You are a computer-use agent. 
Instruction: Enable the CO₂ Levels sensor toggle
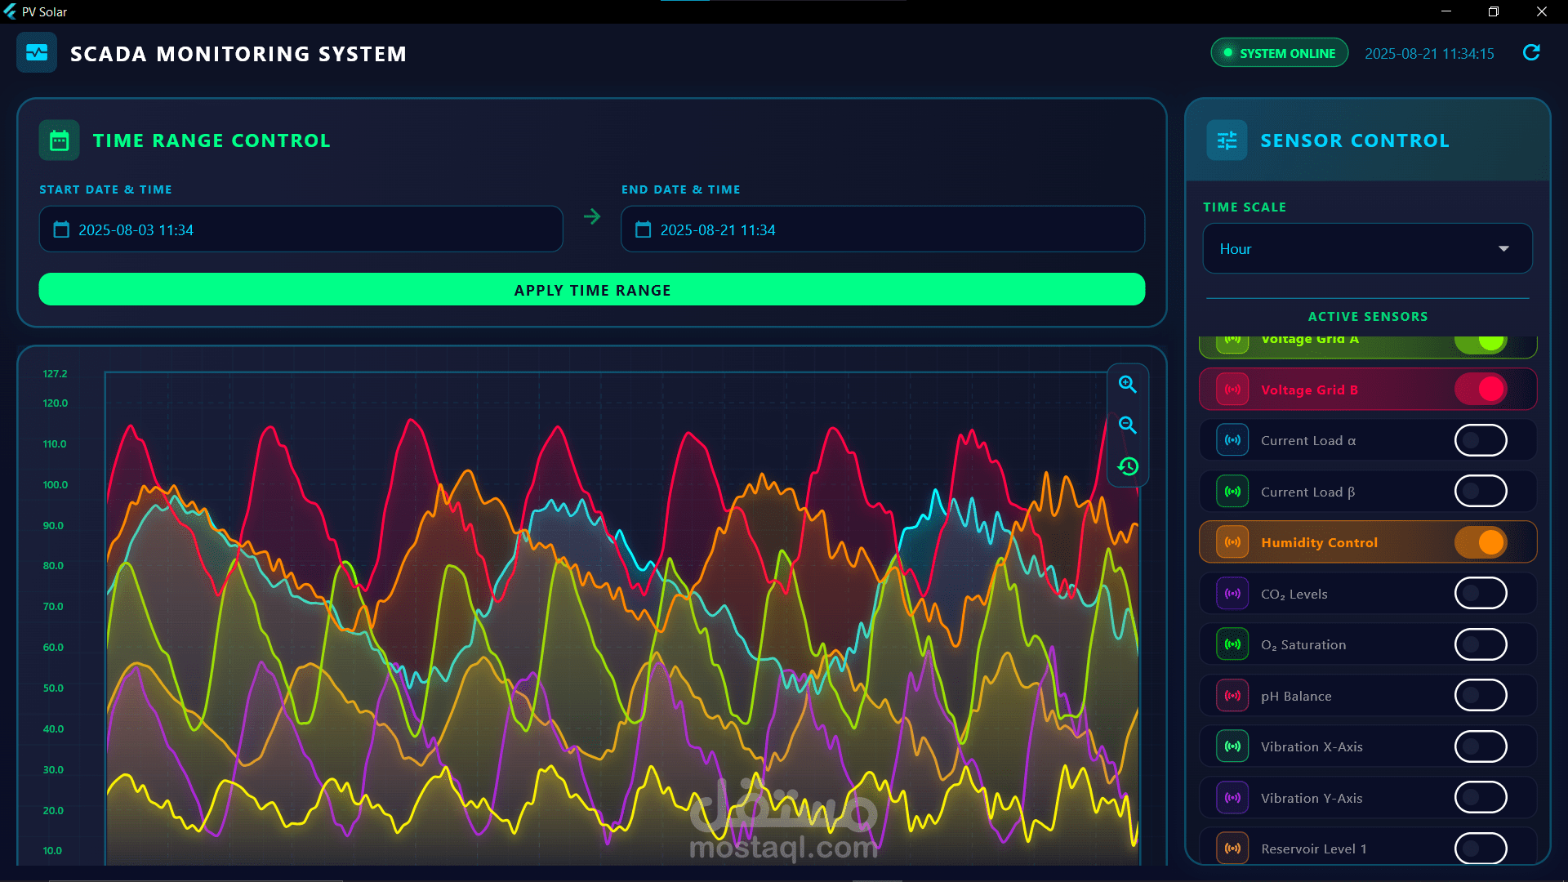point(1480,594)
